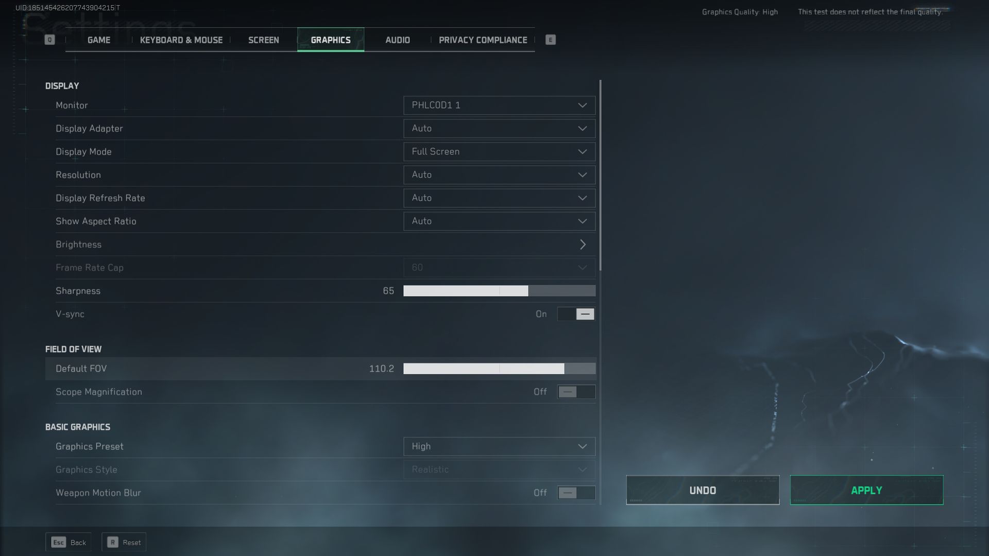
Task: Expand the Brightness settings arrow
Action: tap(583, 245)
